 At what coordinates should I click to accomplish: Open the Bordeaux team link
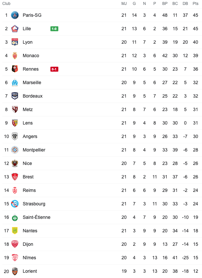click(33, 96)
